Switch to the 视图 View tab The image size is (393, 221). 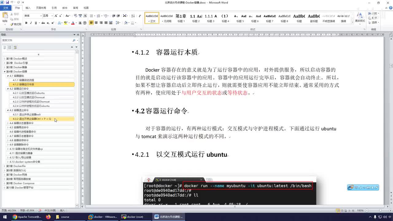[86, 8]
